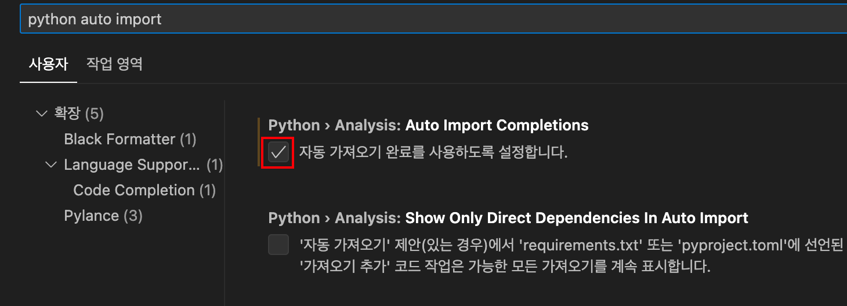Select the 확장 (5) category label
This screenshot has height=306, width=847.
coord(79,114)
